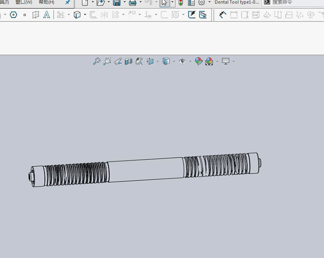
Task: Open the Apply Scene icon
Action: point(209,61)
